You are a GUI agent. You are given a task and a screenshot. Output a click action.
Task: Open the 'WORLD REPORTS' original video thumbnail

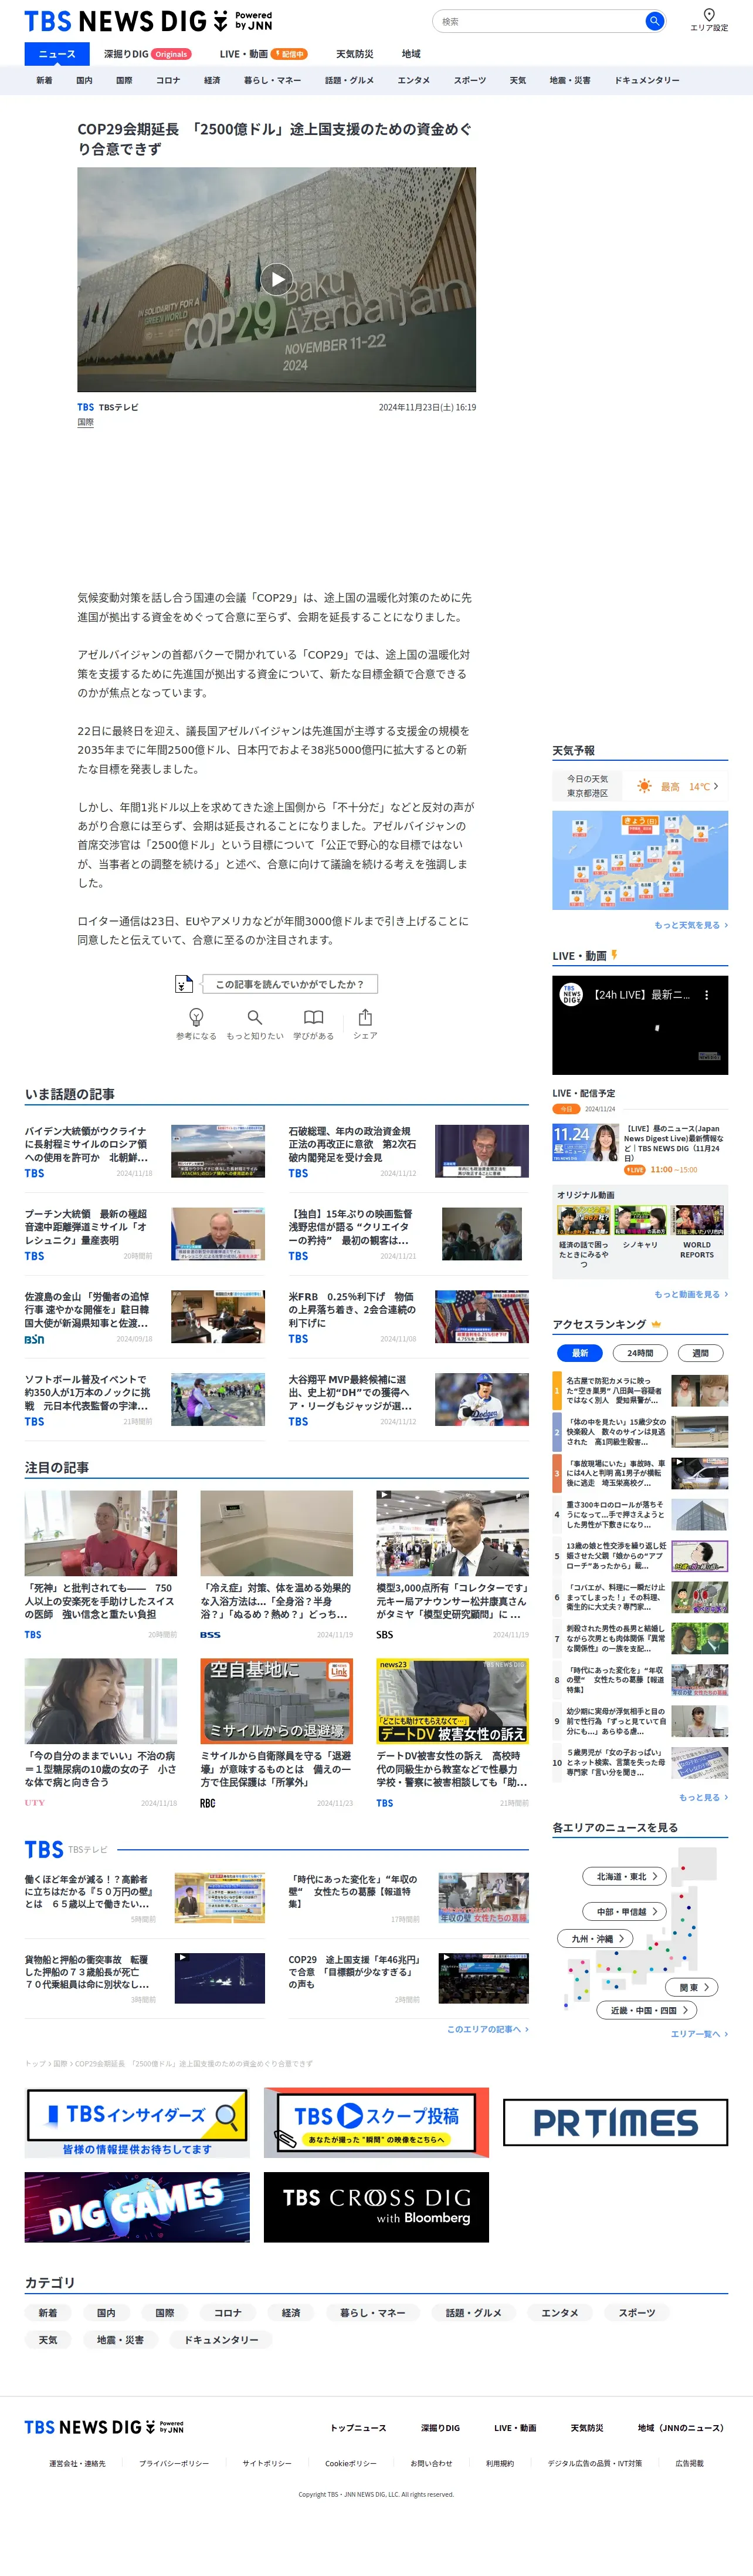pos(697,1220)
